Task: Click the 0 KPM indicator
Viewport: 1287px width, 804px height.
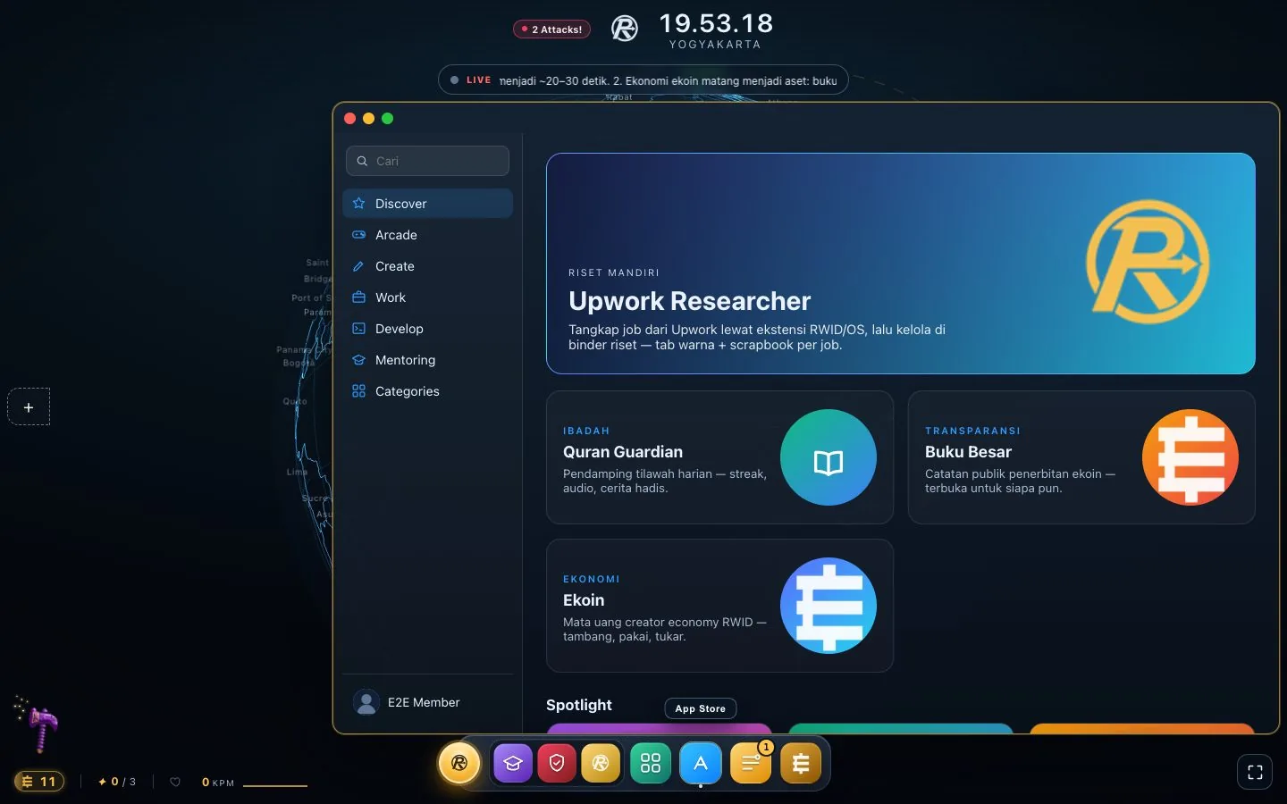Action: pos(218,783)
